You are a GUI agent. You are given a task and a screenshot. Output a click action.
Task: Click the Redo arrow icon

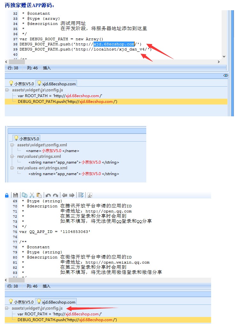pyautogui.click(x=56, y=195)
